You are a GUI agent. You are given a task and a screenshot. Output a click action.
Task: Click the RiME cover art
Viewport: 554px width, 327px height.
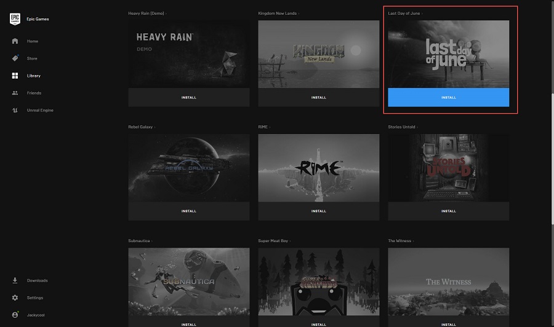point(319,168)
